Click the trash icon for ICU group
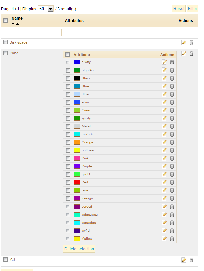The image size is (204, 271). (x=192, y=260)
